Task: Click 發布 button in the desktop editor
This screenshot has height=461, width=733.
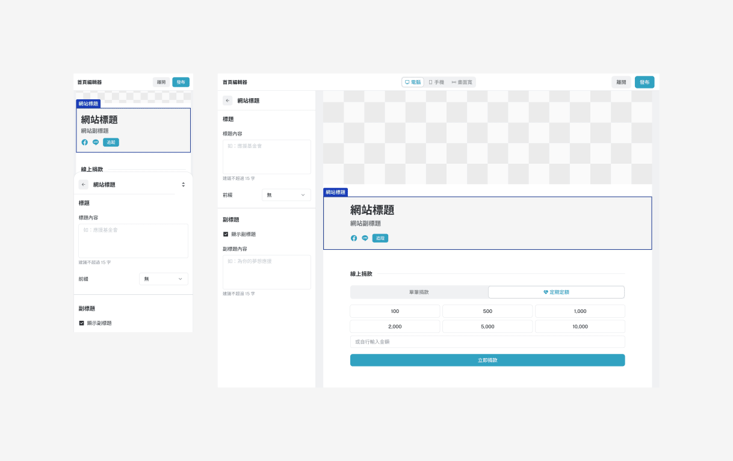Action: pyautogui.click(x=645, y=82)
